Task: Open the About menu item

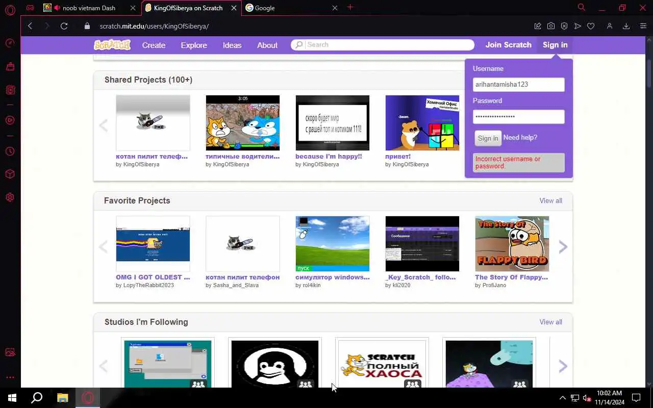Action: point(267,45)
